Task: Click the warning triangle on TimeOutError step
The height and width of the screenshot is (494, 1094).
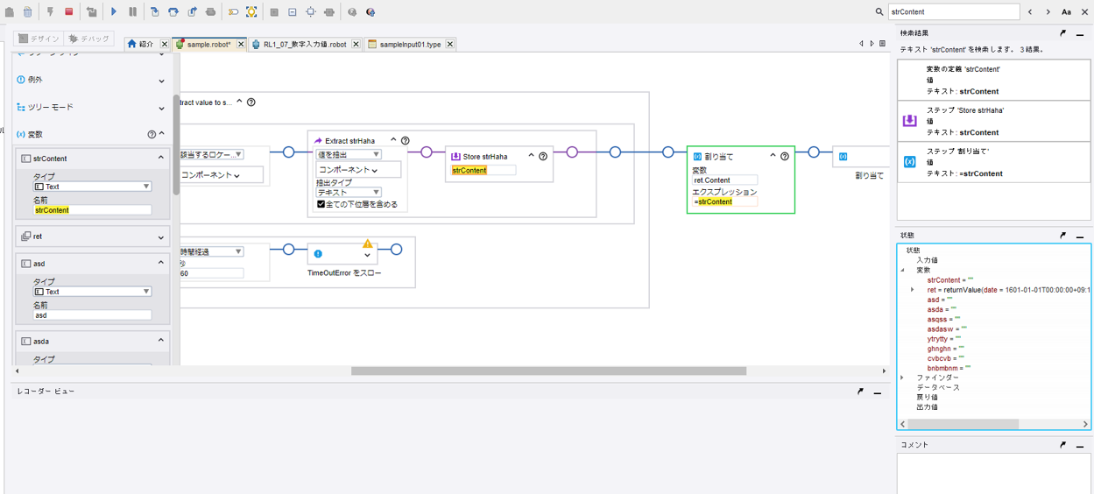Action: click(x=368, y=243)
